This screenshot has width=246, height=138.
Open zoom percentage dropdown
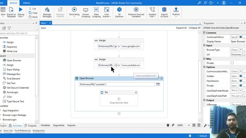[189, 125]
